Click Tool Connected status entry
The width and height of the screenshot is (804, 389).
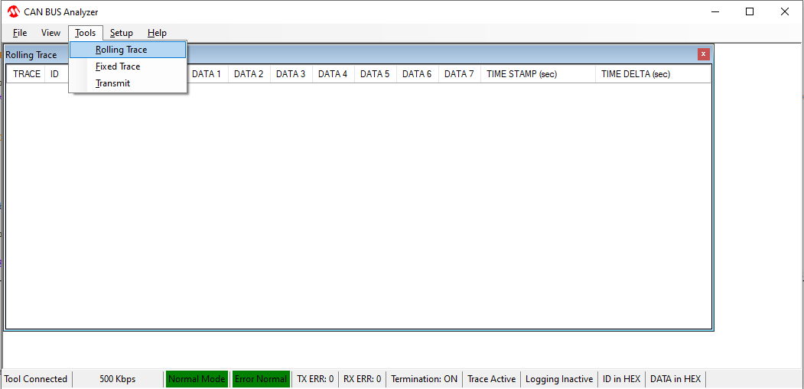[36, 379]
